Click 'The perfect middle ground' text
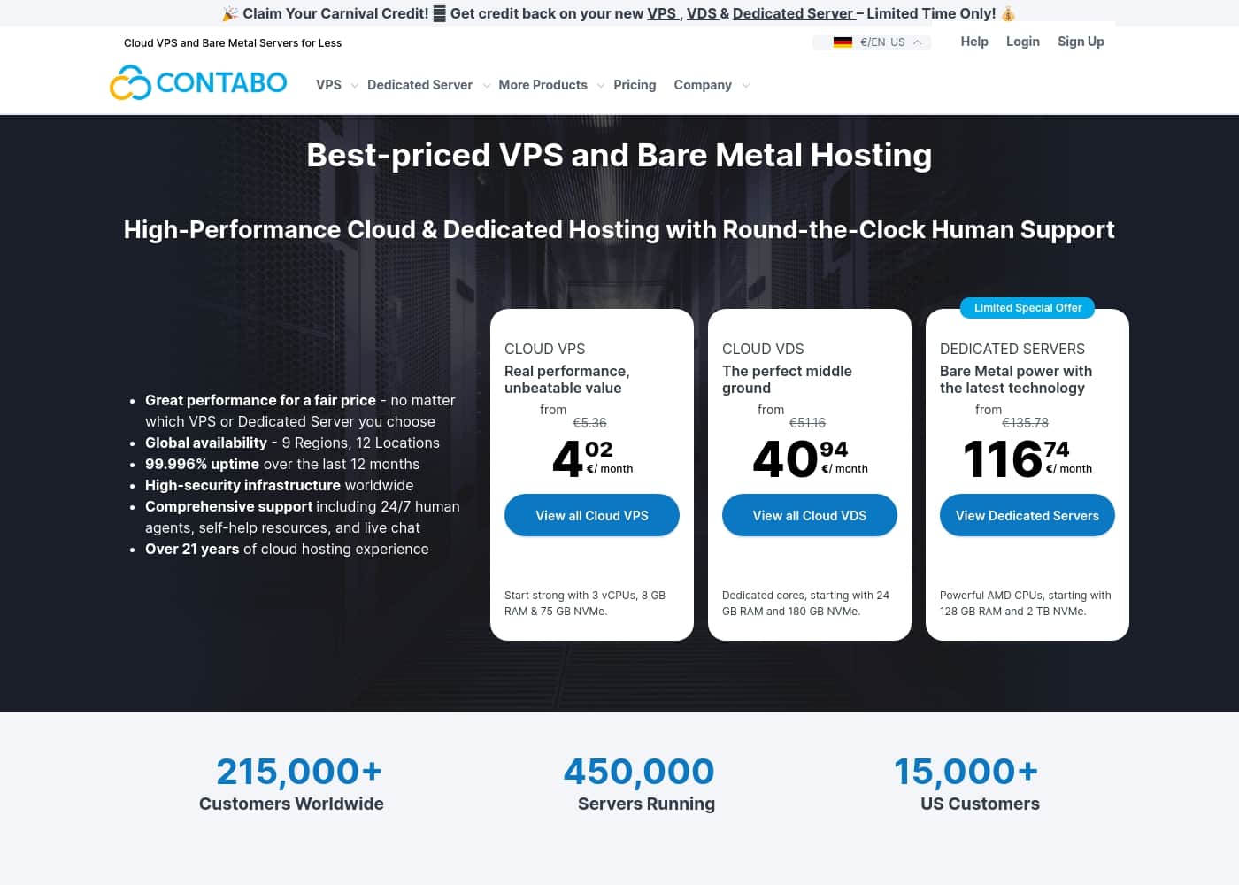1239x885 pixels. coord(787,379)
